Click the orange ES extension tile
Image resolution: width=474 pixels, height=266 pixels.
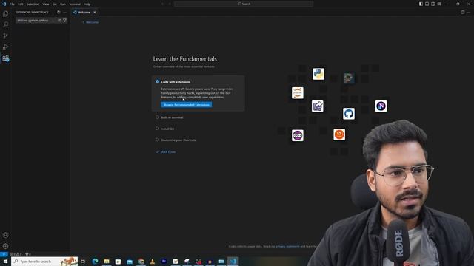pyautogui.click(x=339, y=134)
